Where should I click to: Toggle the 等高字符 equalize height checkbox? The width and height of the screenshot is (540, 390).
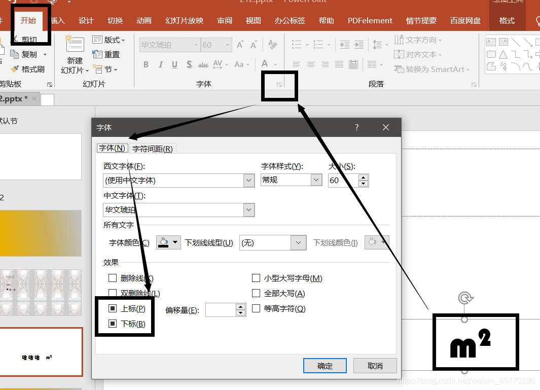coord(256,308)
